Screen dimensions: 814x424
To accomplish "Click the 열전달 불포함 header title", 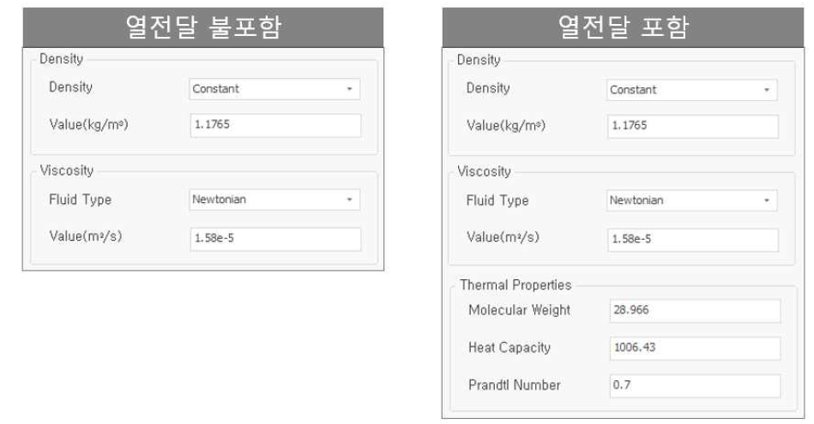I will (203, 27).
